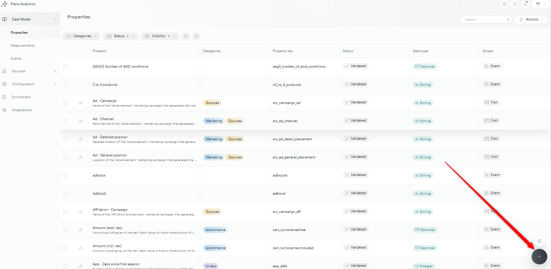Open the 'Ad - Channel' property
Viewport: 551px width, 269px height.
coord(103,119)
